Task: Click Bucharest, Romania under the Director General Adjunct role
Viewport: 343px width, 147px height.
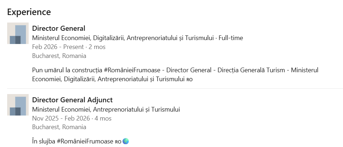Action: point(59,127)
